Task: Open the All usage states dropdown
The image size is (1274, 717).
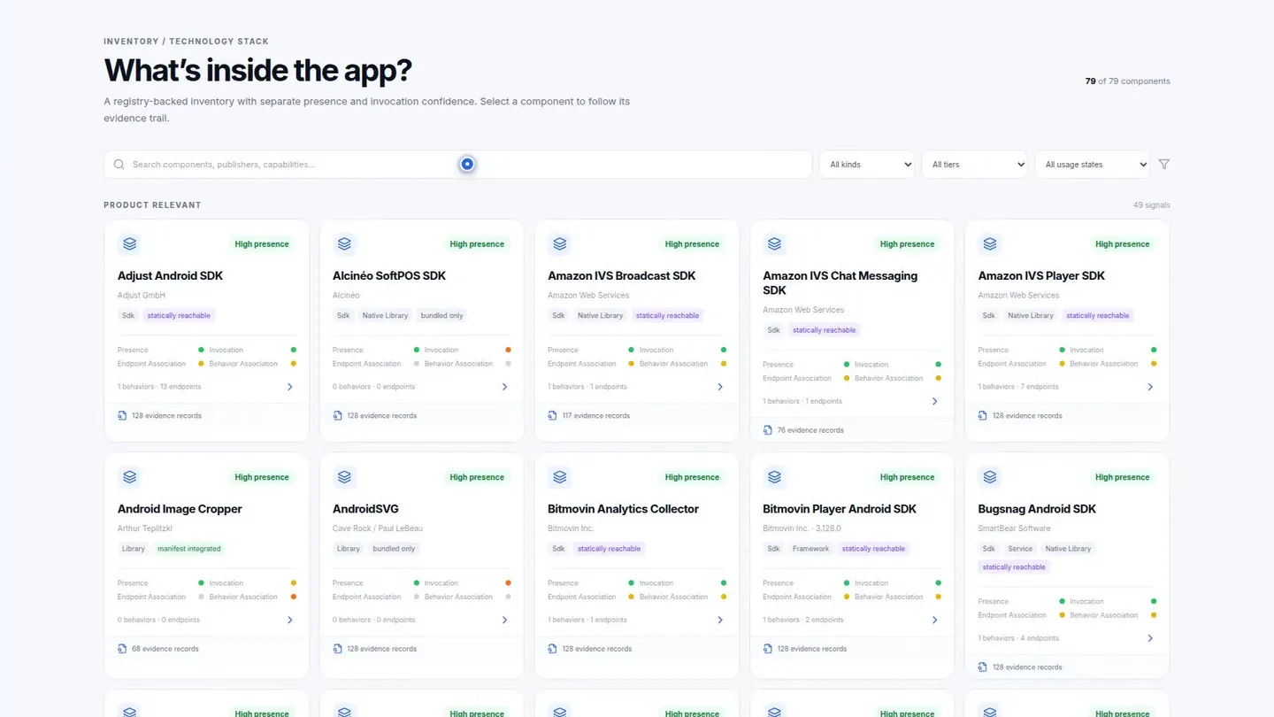Action: (1093, 165)
